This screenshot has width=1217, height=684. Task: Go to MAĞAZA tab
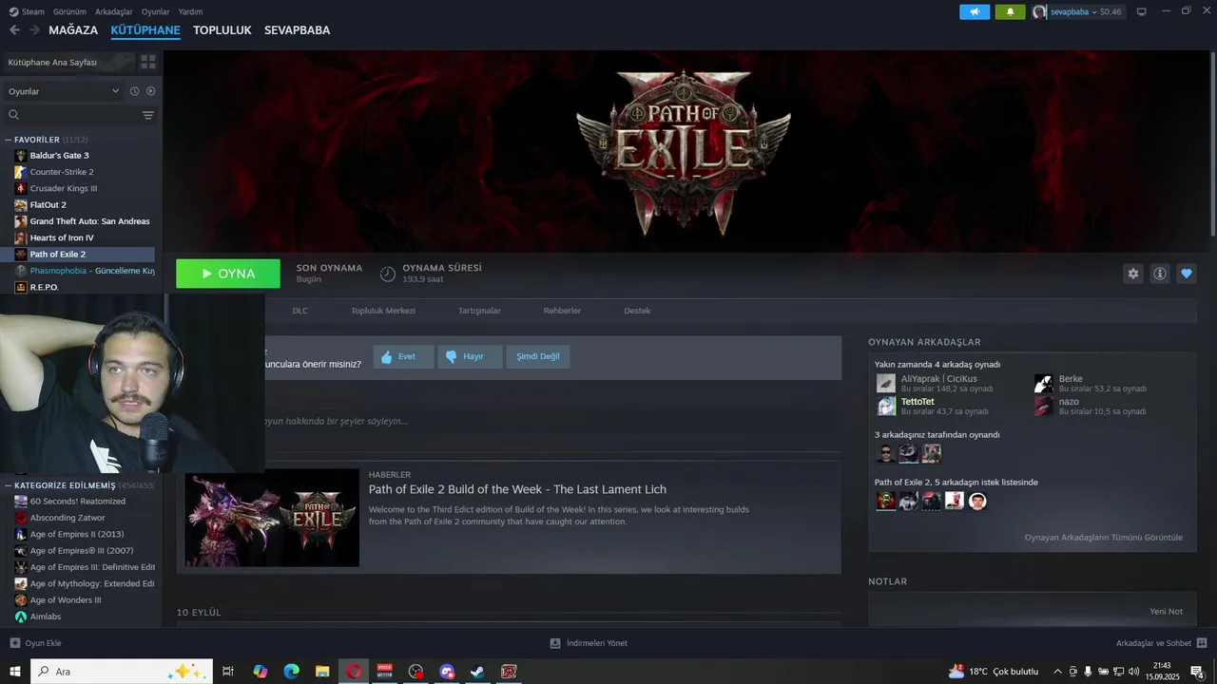click(73, 30)
